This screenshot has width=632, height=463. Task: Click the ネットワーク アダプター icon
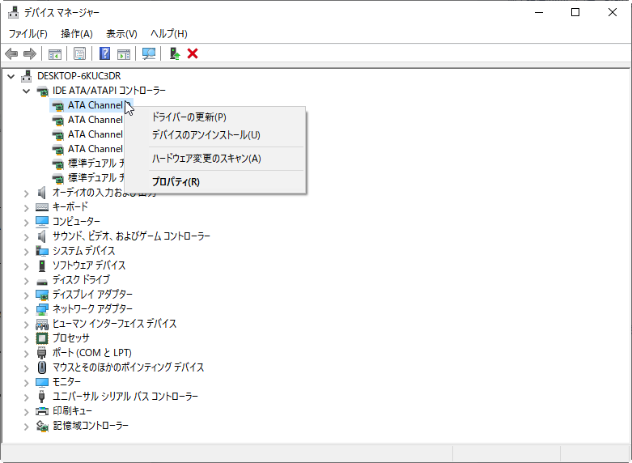coord(42,309)
